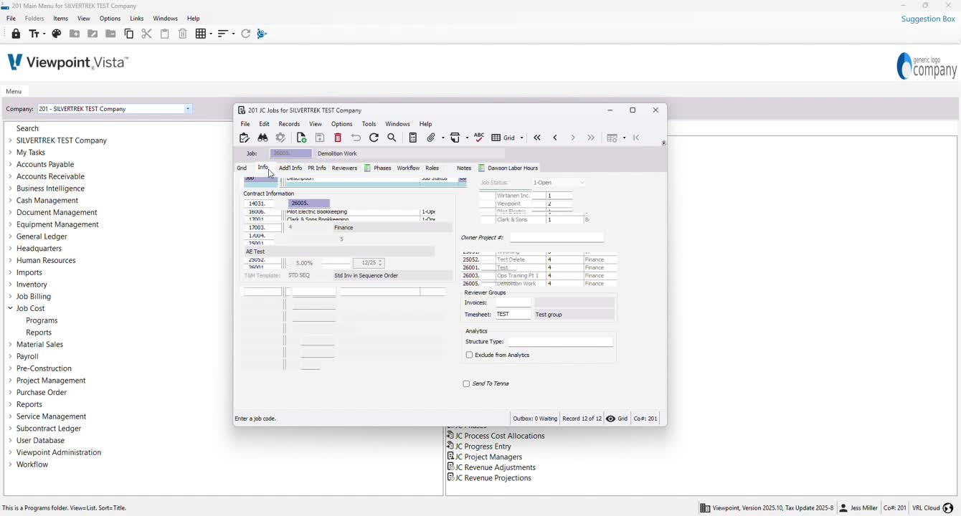
Task: Click the red delete trash icon in JC Jobs
Action: (x=338, y=138)
